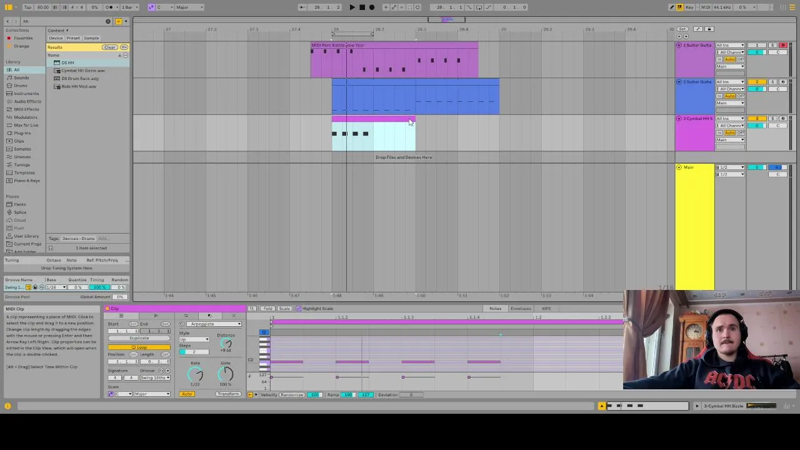Click the Key map mode button
Screen dimensions: 800x450
(x=689, y=7)
